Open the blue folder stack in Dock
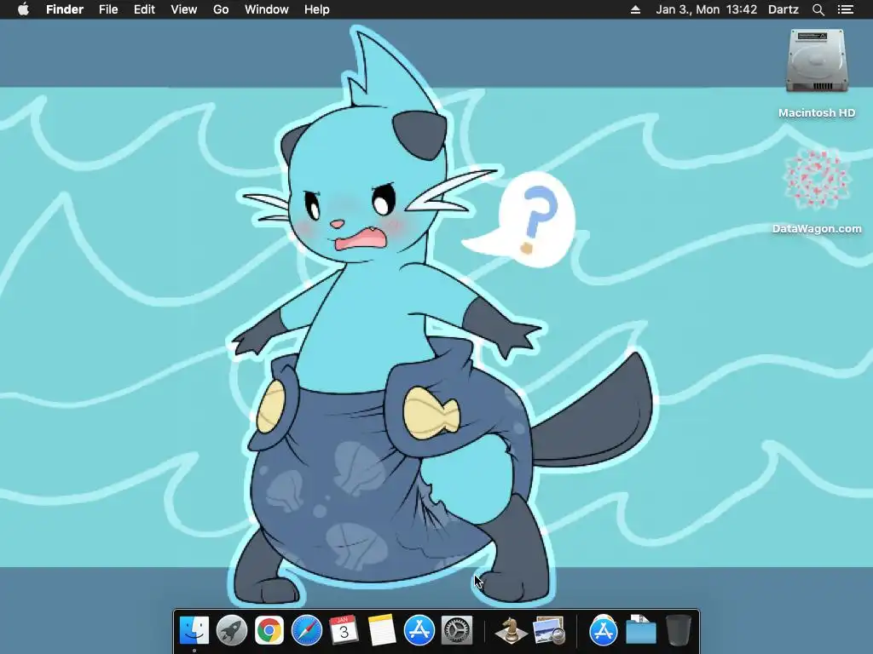Image resolution: width=873 pixels, height=654 pixels. 641,630
